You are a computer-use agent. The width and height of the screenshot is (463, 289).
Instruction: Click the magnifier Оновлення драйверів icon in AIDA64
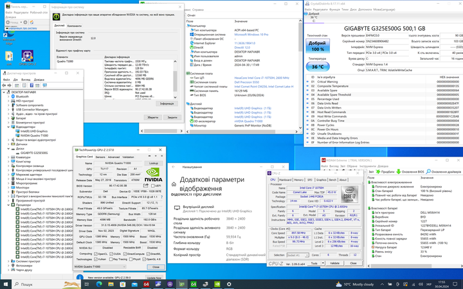428,171
